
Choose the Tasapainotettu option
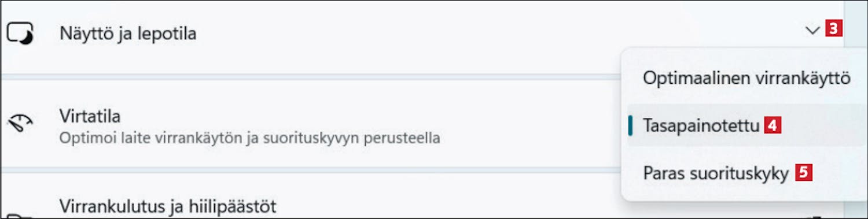click(x=746, y=125)
